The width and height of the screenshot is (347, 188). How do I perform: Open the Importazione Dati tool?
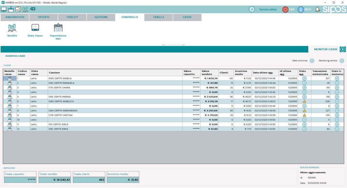(x=58, y=28)
